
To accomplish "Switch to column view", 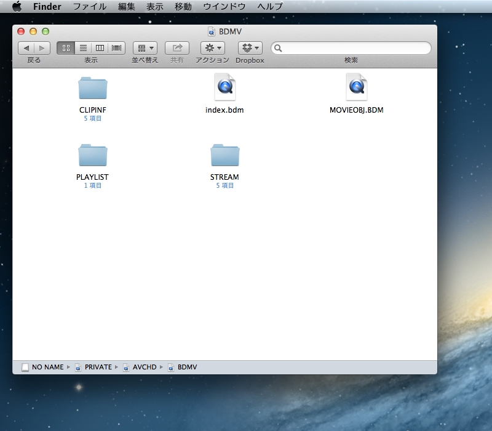I will coord(100,48).
